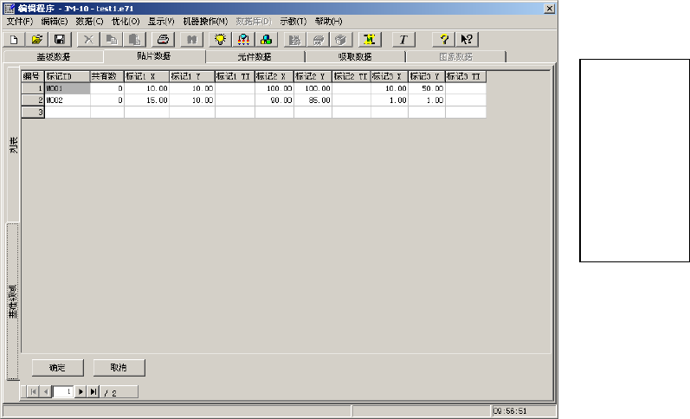Click the context help arrow-question icon
The height and width of the screenshot is (419, 690).
point(467,40)
